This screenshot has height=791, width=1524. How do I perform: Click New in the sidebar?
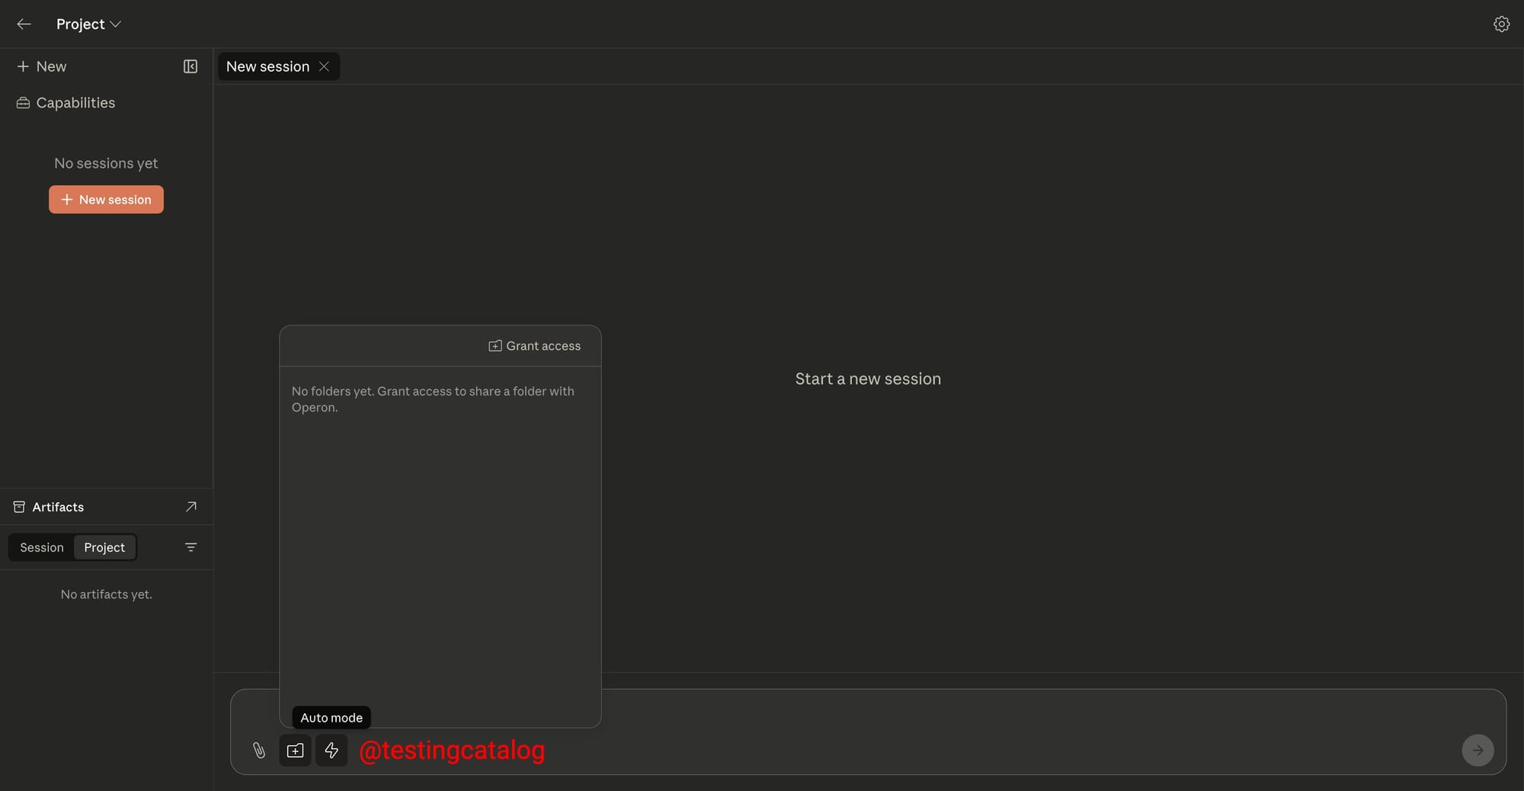[42, 67]
